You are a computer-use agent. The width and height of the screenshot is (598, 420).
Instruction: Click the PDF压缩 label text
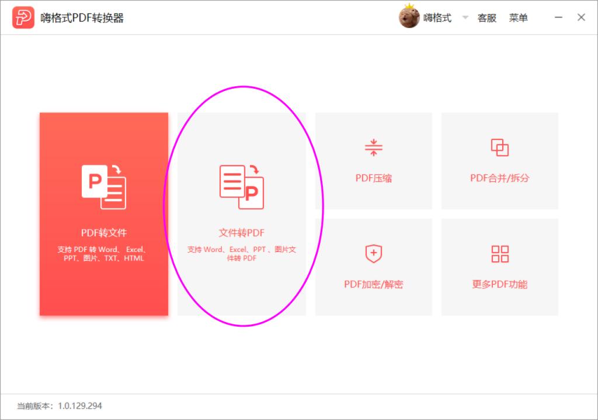pyautogui.click(x=374, y=178)
